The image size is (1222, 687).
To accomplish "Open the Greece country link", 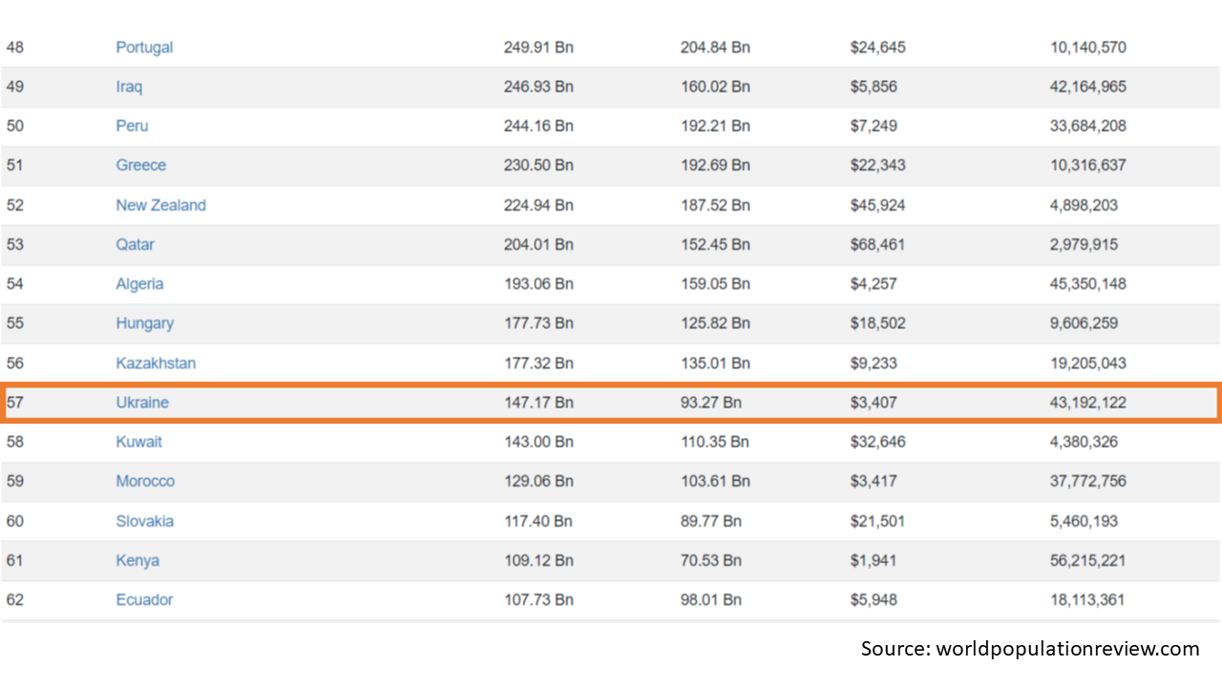I will [x=140, y=165].
